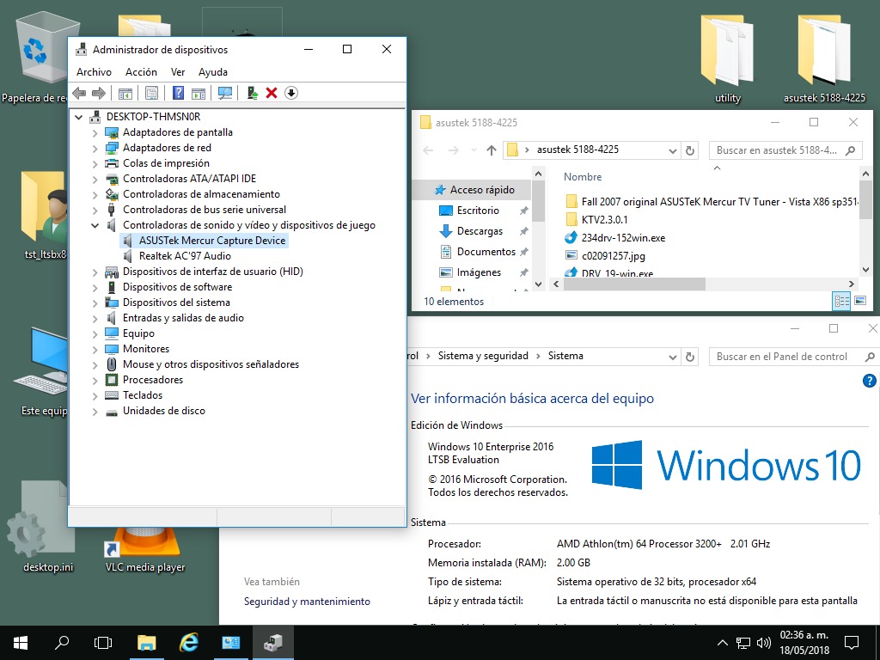Click the disable device down-arrow icon
Viewport: 880px width, 660px height.
pyautogui.click(x=290, y=93)
